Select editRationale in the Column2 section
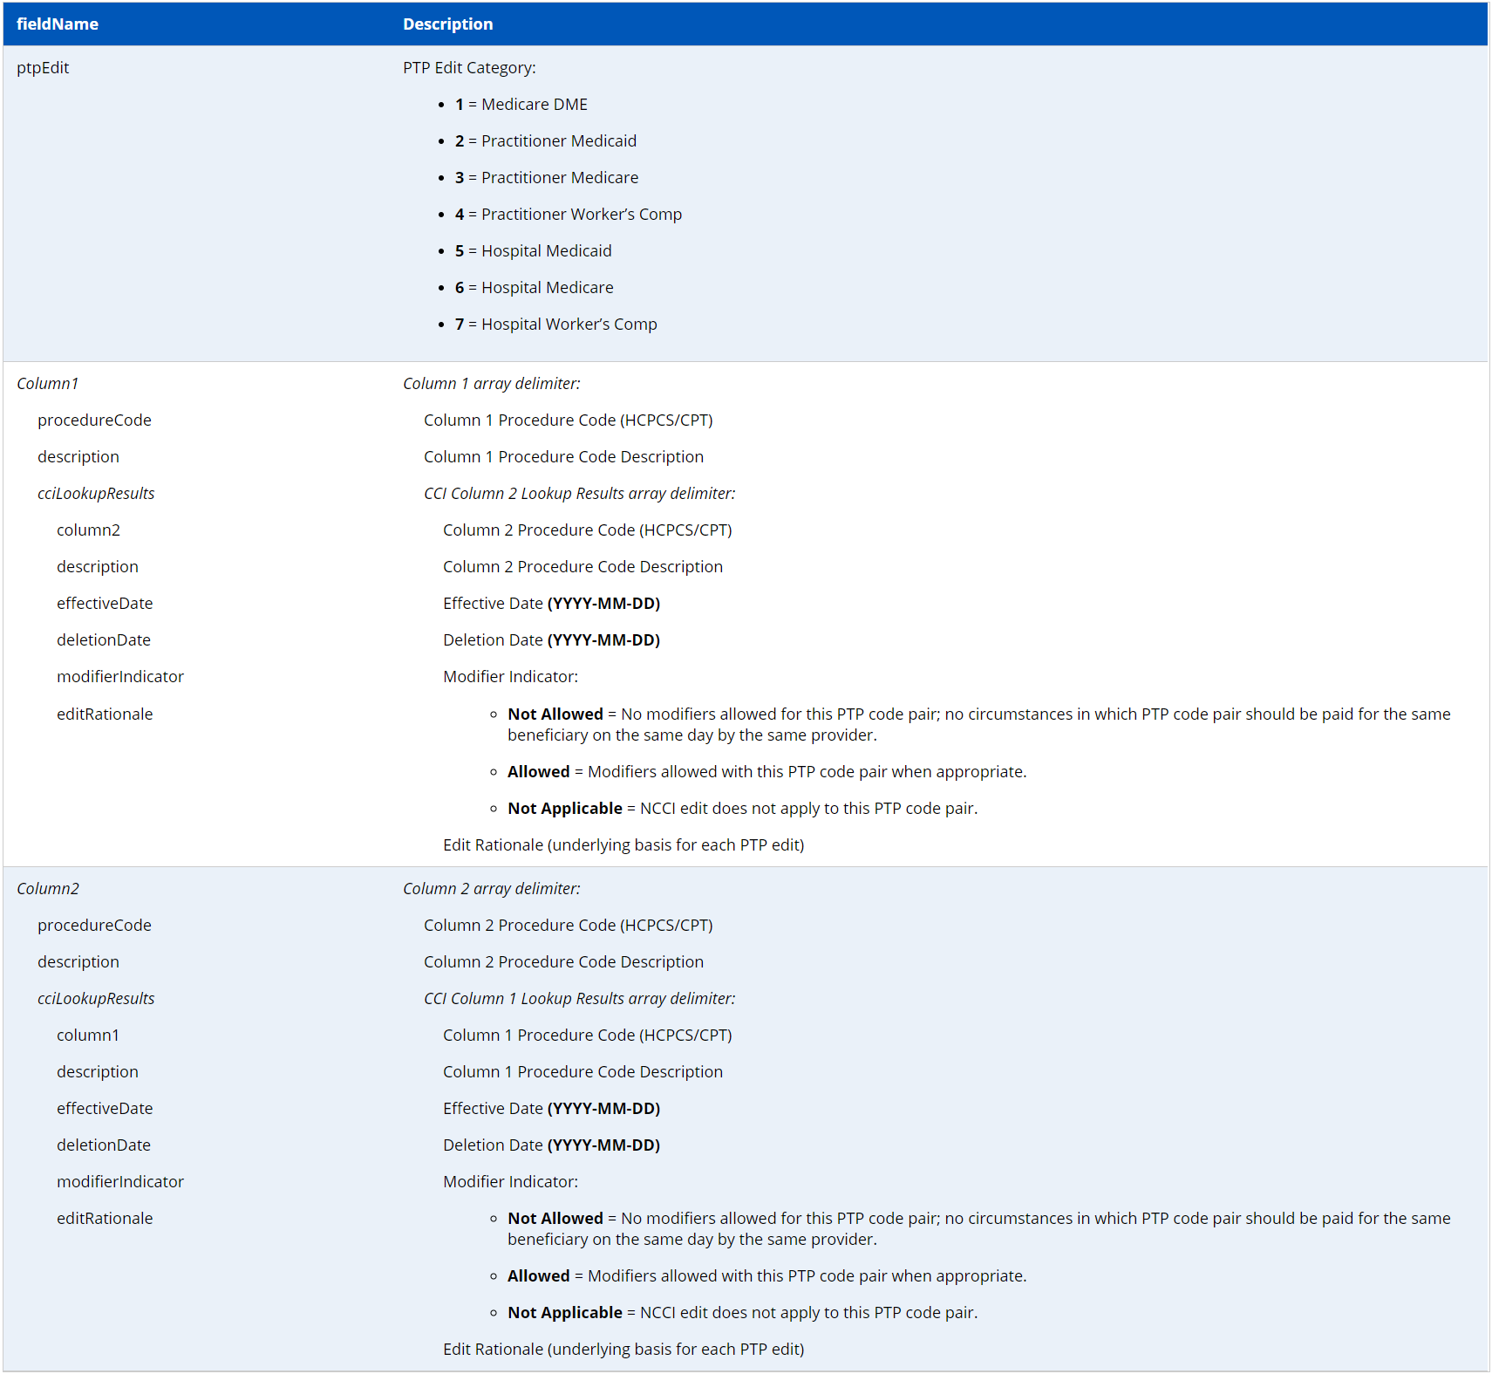Image resolution: width=1492 pixels, height=1374 pixels. [x=105, y=1219]
